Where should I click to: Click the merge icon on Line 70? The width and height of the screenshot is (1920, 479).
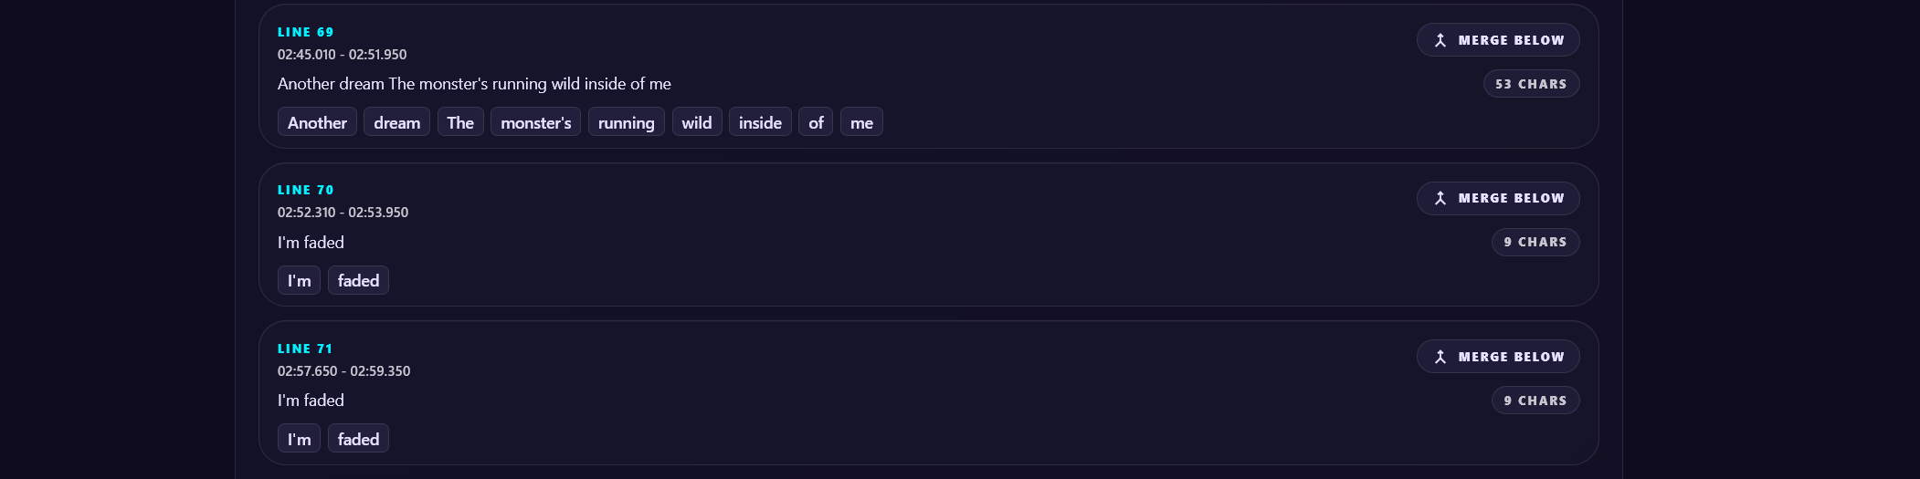click(1440, 198)
